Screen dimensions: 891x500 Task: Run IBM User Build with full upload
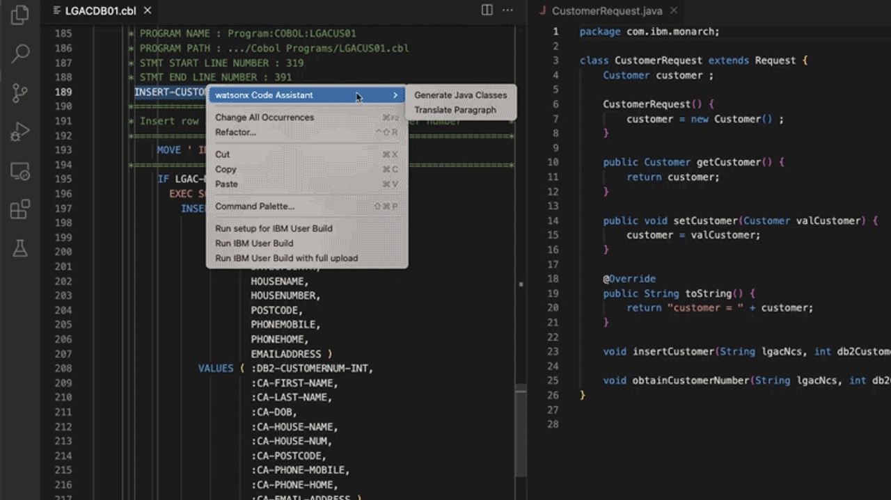[286, 258]
